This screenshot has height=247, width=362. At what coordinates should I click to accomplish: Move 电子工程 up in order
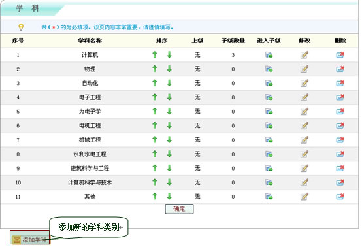(155, 97)
